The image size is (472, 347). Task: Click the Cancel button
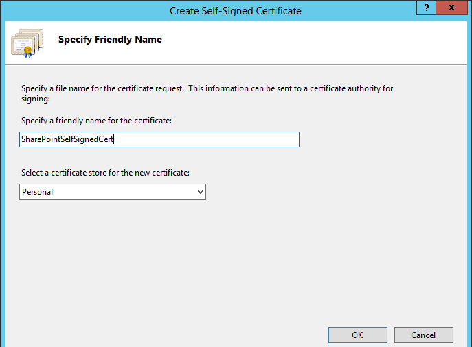click(423, 335)
